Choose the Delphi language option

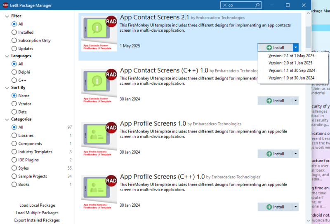14,72
